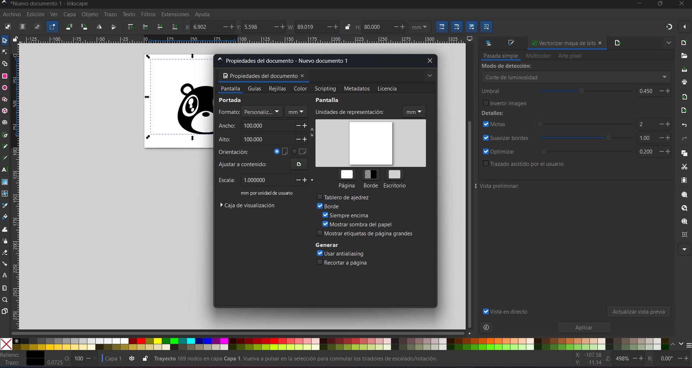Open the Metadatos tab
This screenshot has width=692, height=368.
pos(357,89)
